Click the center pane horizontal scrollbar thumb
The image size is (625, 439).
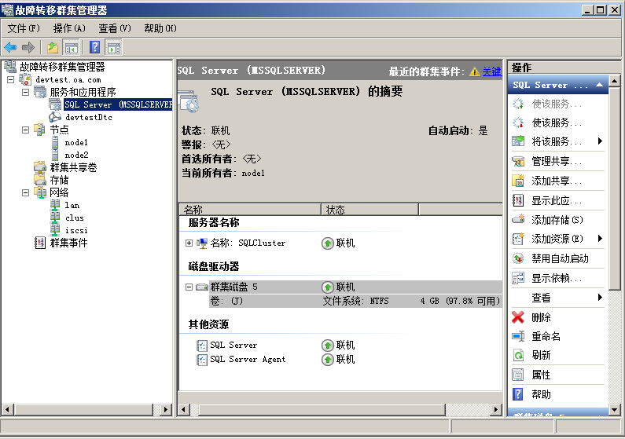[x=322, y=409]
